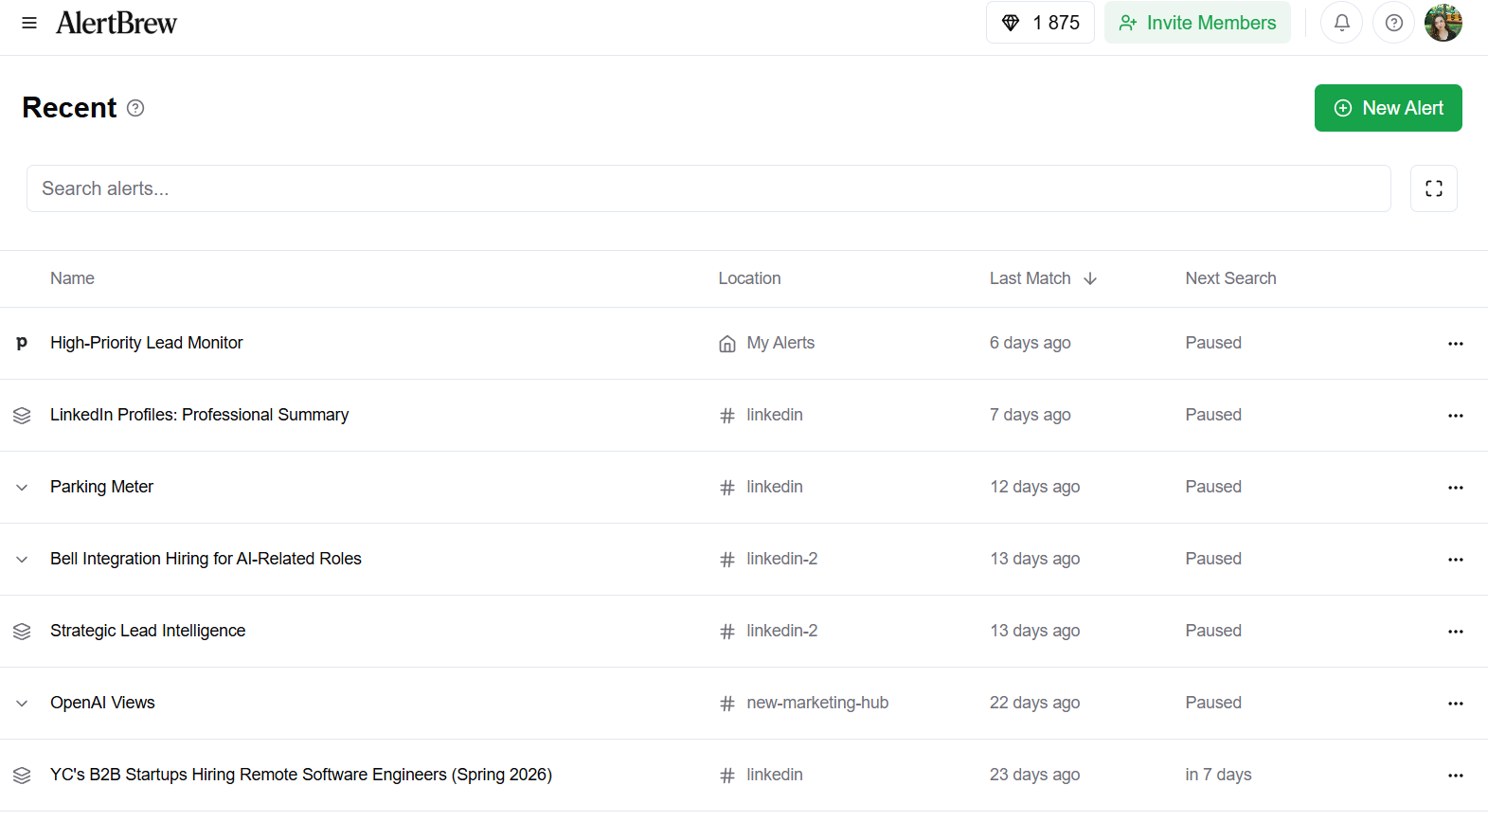Toggle fullscreen view icon
1488x821 pixels.
coord(1434,188)
